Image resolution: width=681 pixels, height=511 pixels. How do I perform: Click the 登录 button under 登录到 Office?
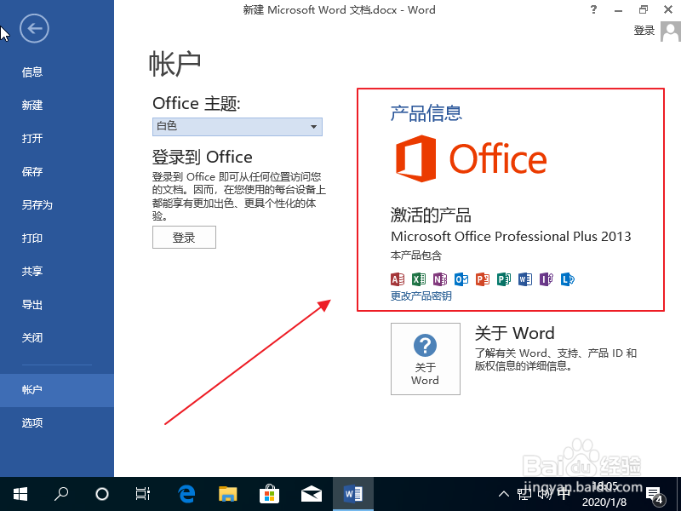pyautogui.click(x=184, y=238)
